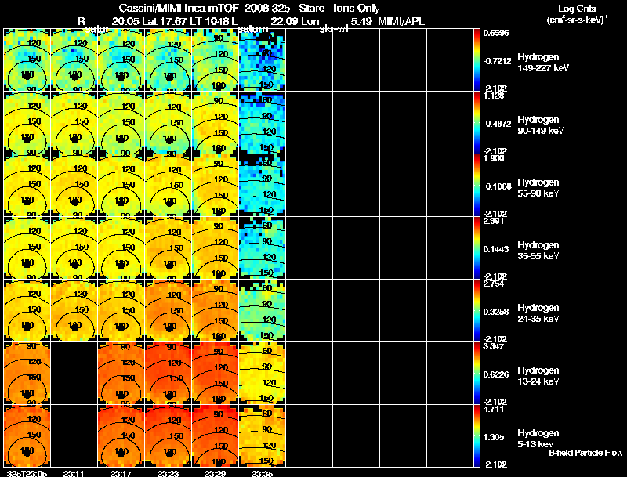Pick the 55-90 keV image at 23:35
This screenshot has width=627, height=477.
tap(263, 186)
